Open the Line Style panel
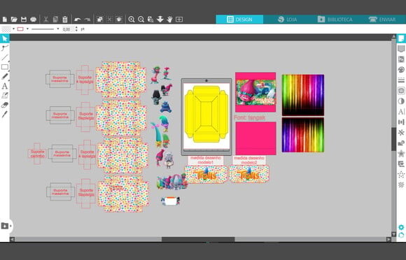The width and height of the screenshot is (406, 260). 401,80
